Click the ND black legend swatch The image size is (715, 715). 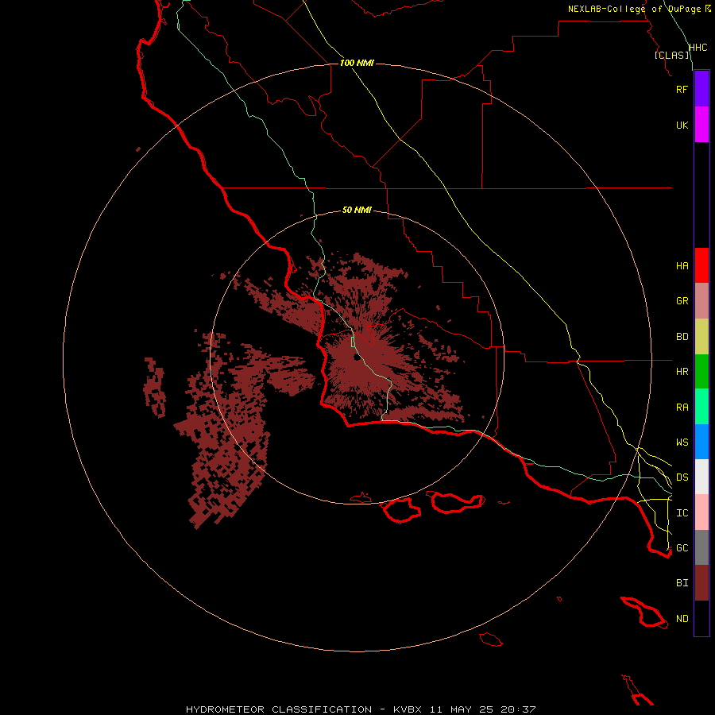pyautogui.click(x=701, y=618)
